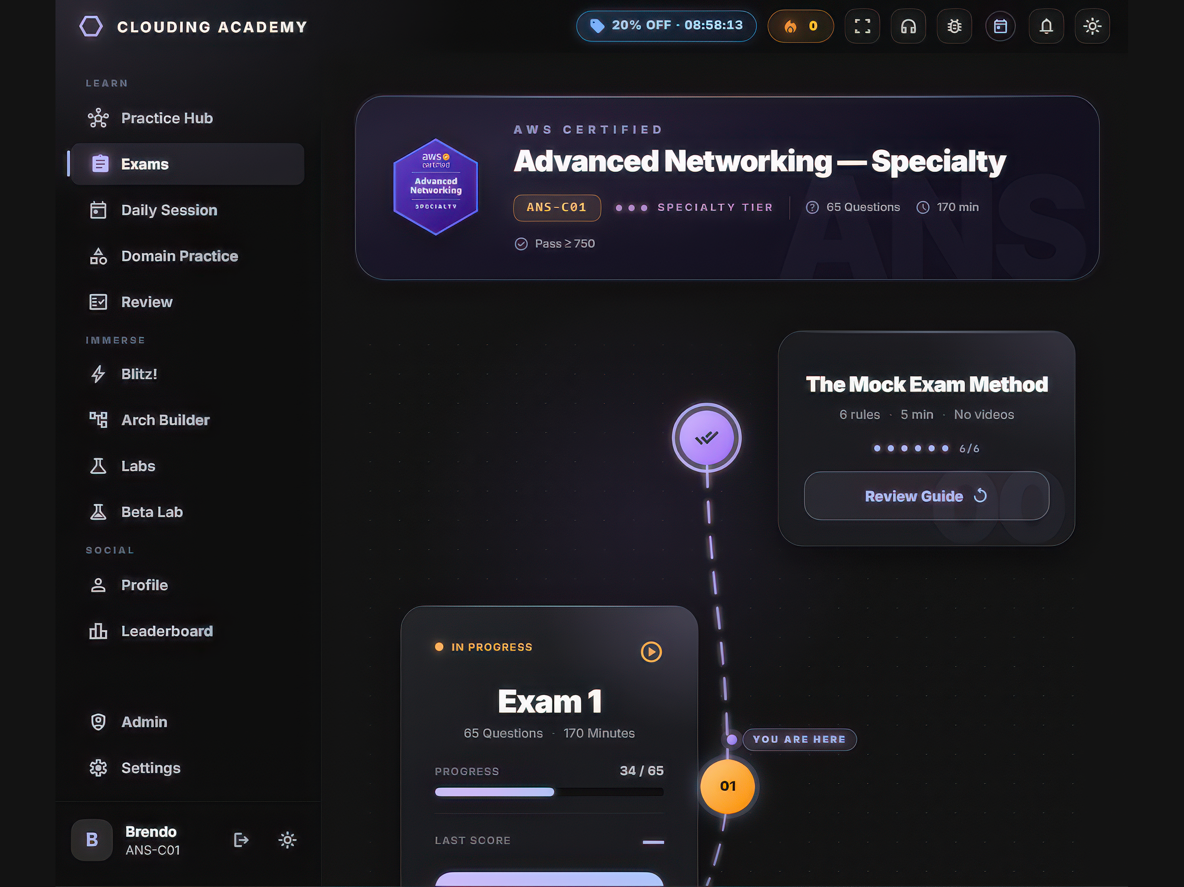Click the Labs flask icon
Screen dimensions: 1184x887
(x=98, y=466)
